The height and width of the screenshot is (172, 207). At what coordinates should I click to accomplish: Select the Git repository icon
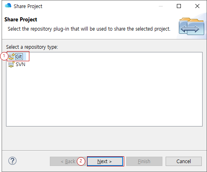click(x=12, y=56)
